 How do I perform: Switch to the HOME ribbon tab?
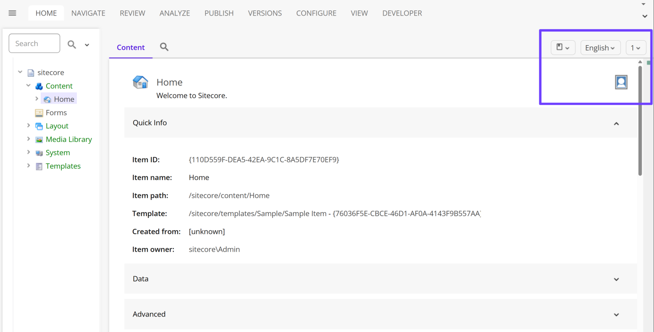point(46,13)
